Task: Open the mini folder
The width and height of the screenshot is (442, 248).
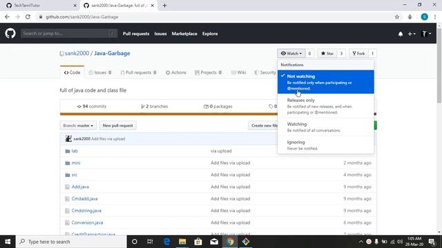Action: 76,163
